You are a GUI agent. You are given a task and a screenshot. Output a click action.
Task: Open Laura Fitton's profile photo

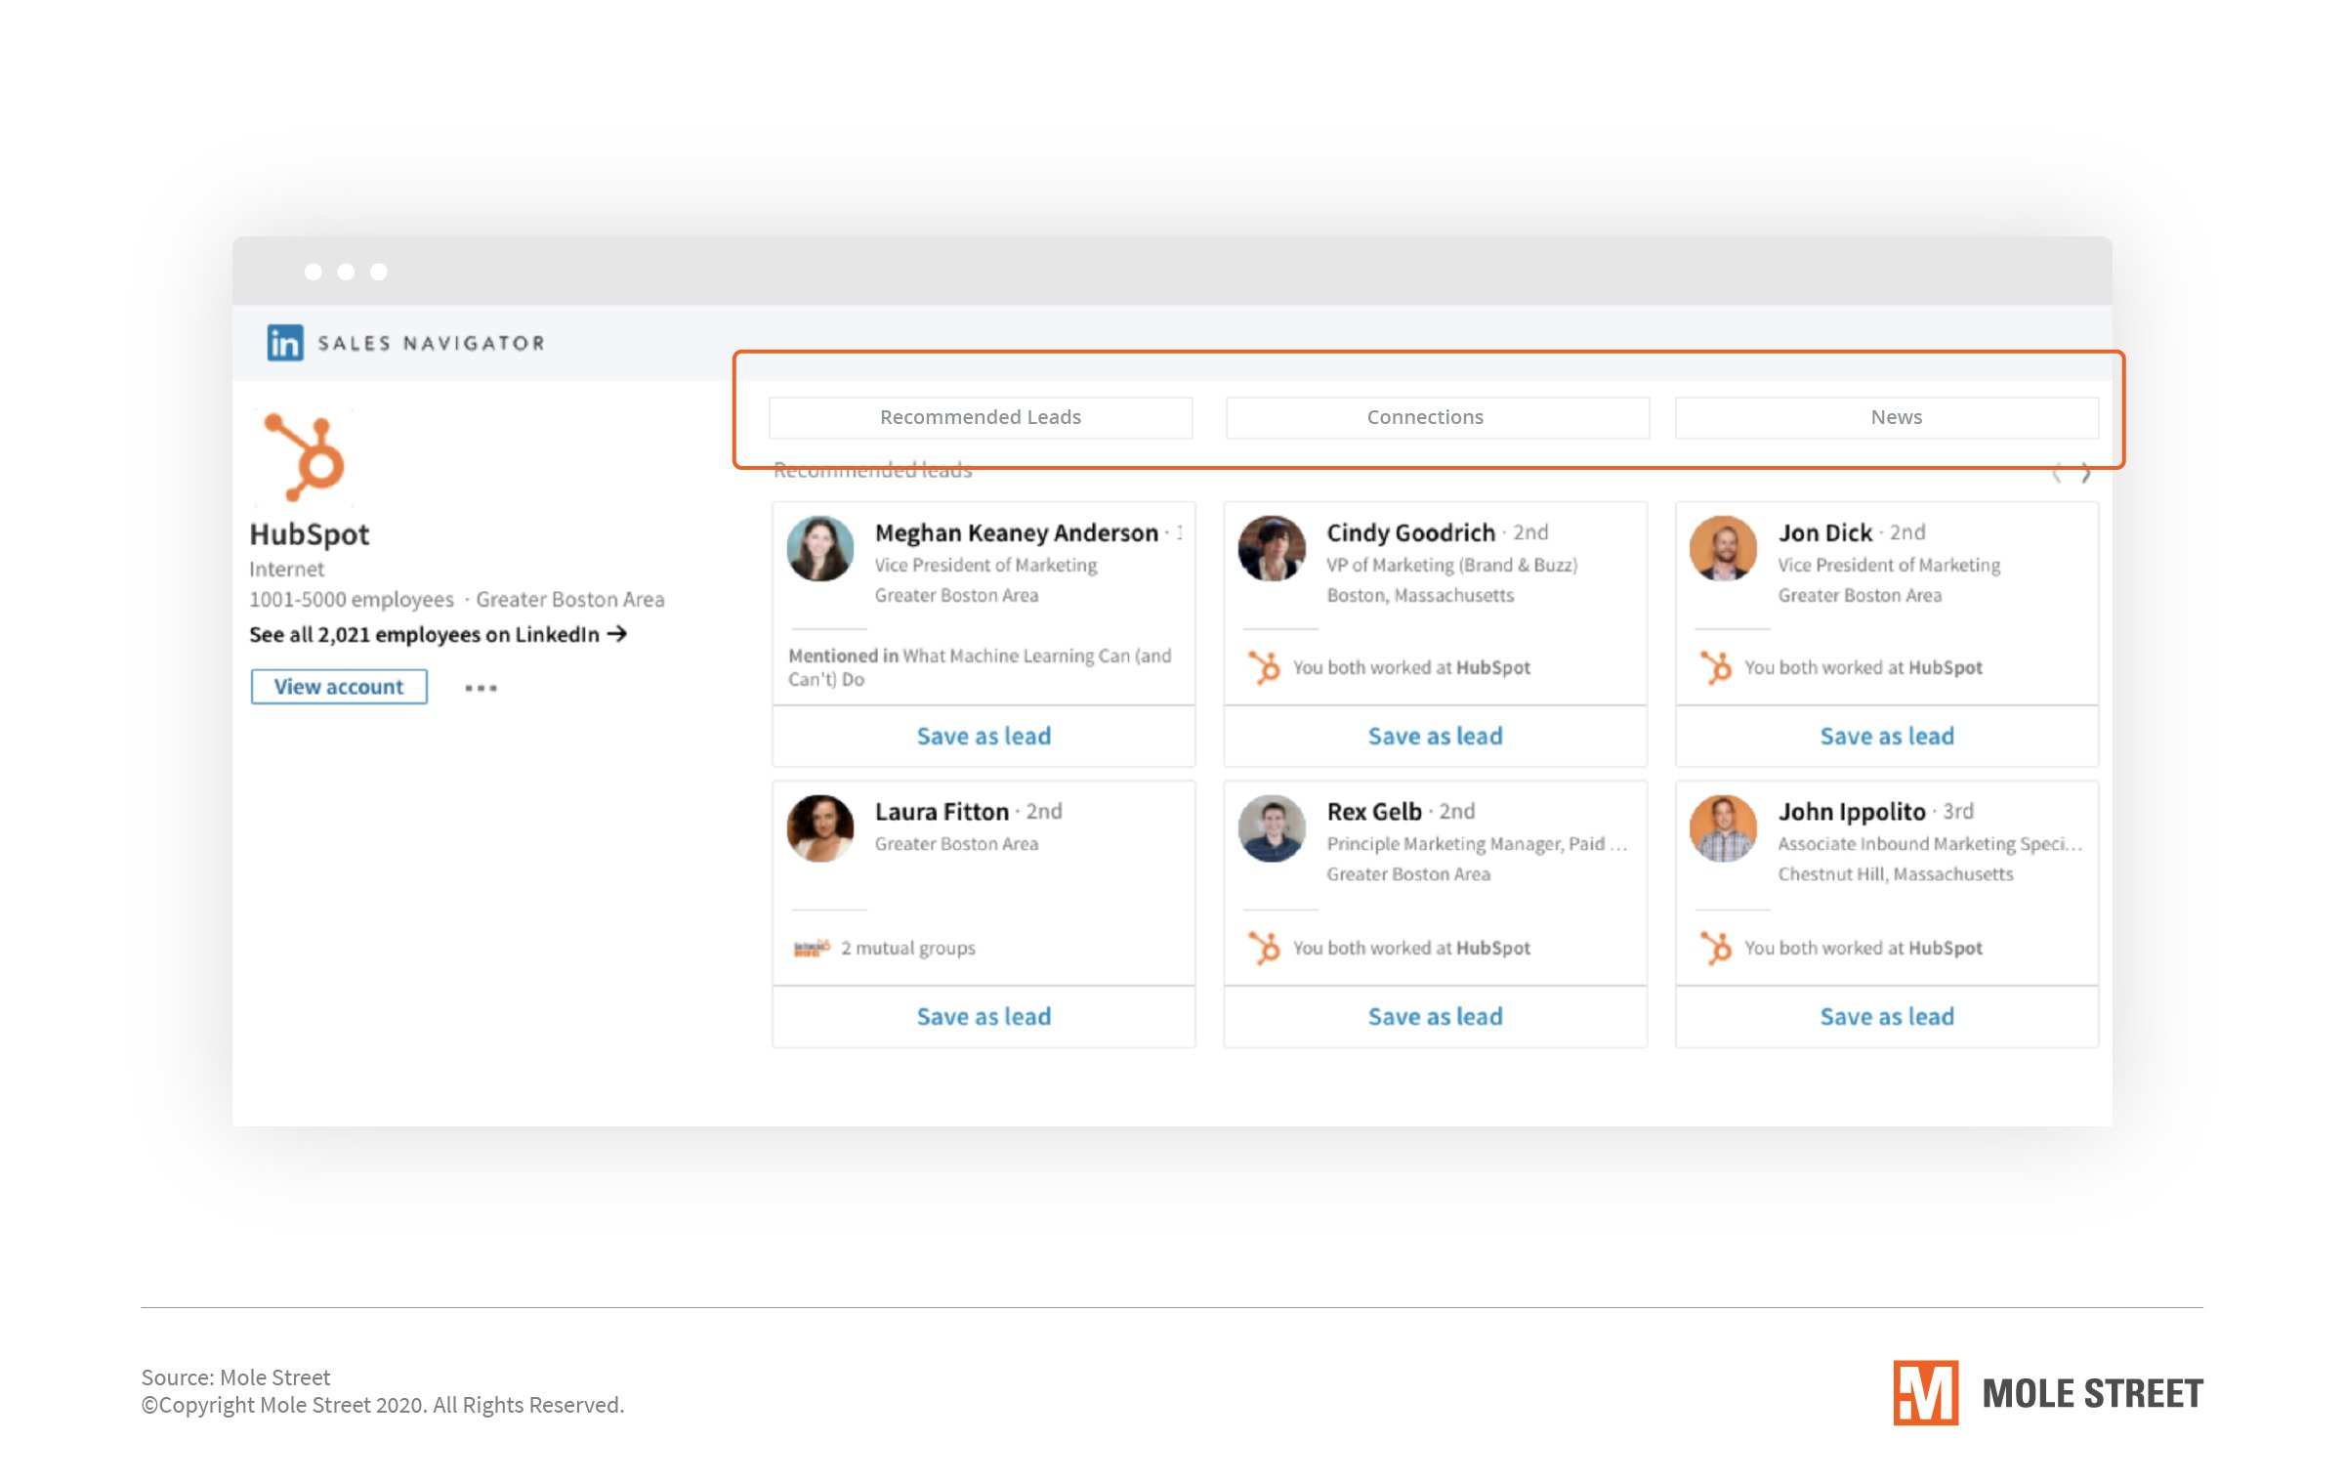coord(820,827)
